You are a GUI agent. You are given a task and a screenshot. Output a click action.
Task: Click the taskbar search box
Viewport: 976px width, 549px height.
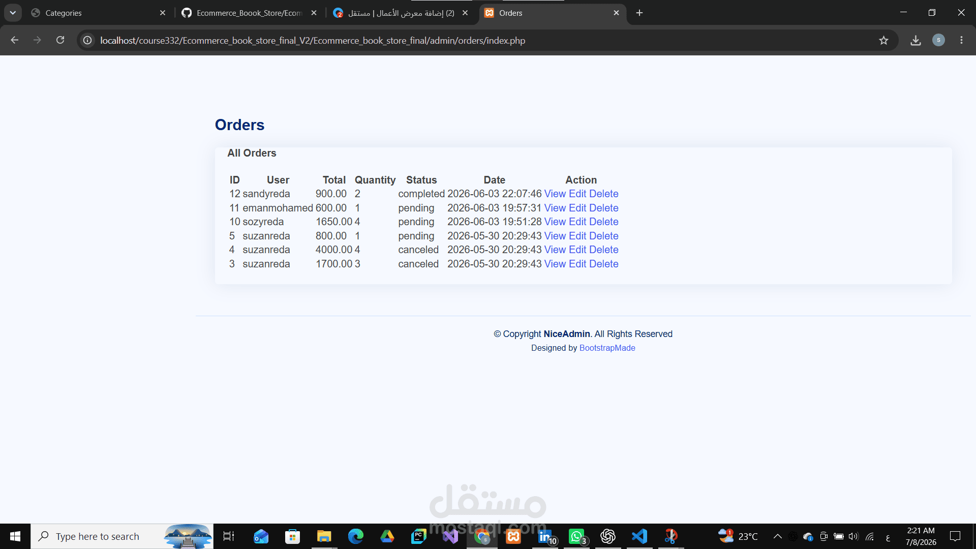point(122,536)
